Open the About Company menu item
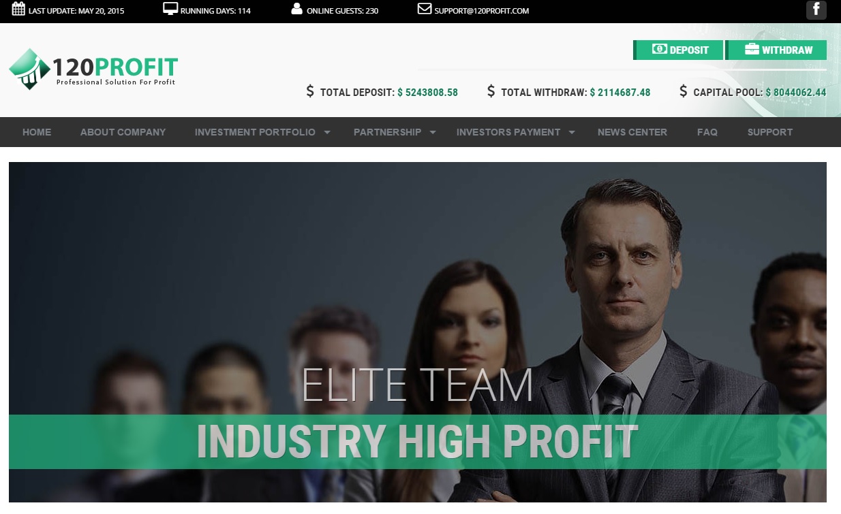The width and height of the screenshot is (841, 514). [x=123, y=132]
